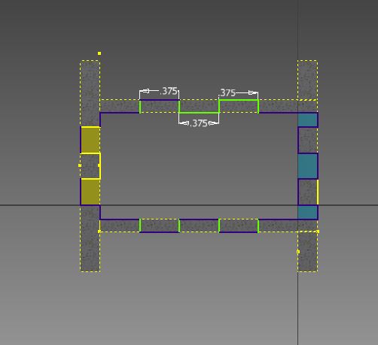The height and width of the screenshot is (345, 378).
Task: Select the upper-left .375 dimension label
Action: coord(169,91)
